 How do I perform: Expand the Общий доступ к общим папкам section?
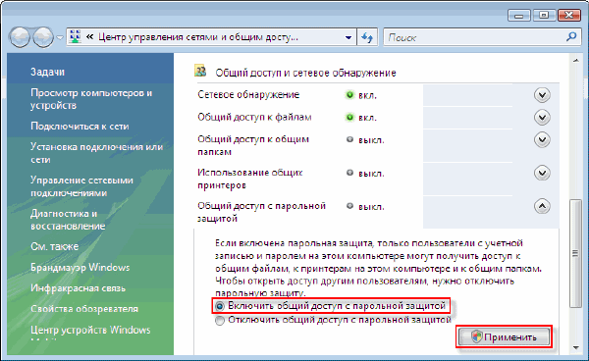click(542, 140)
